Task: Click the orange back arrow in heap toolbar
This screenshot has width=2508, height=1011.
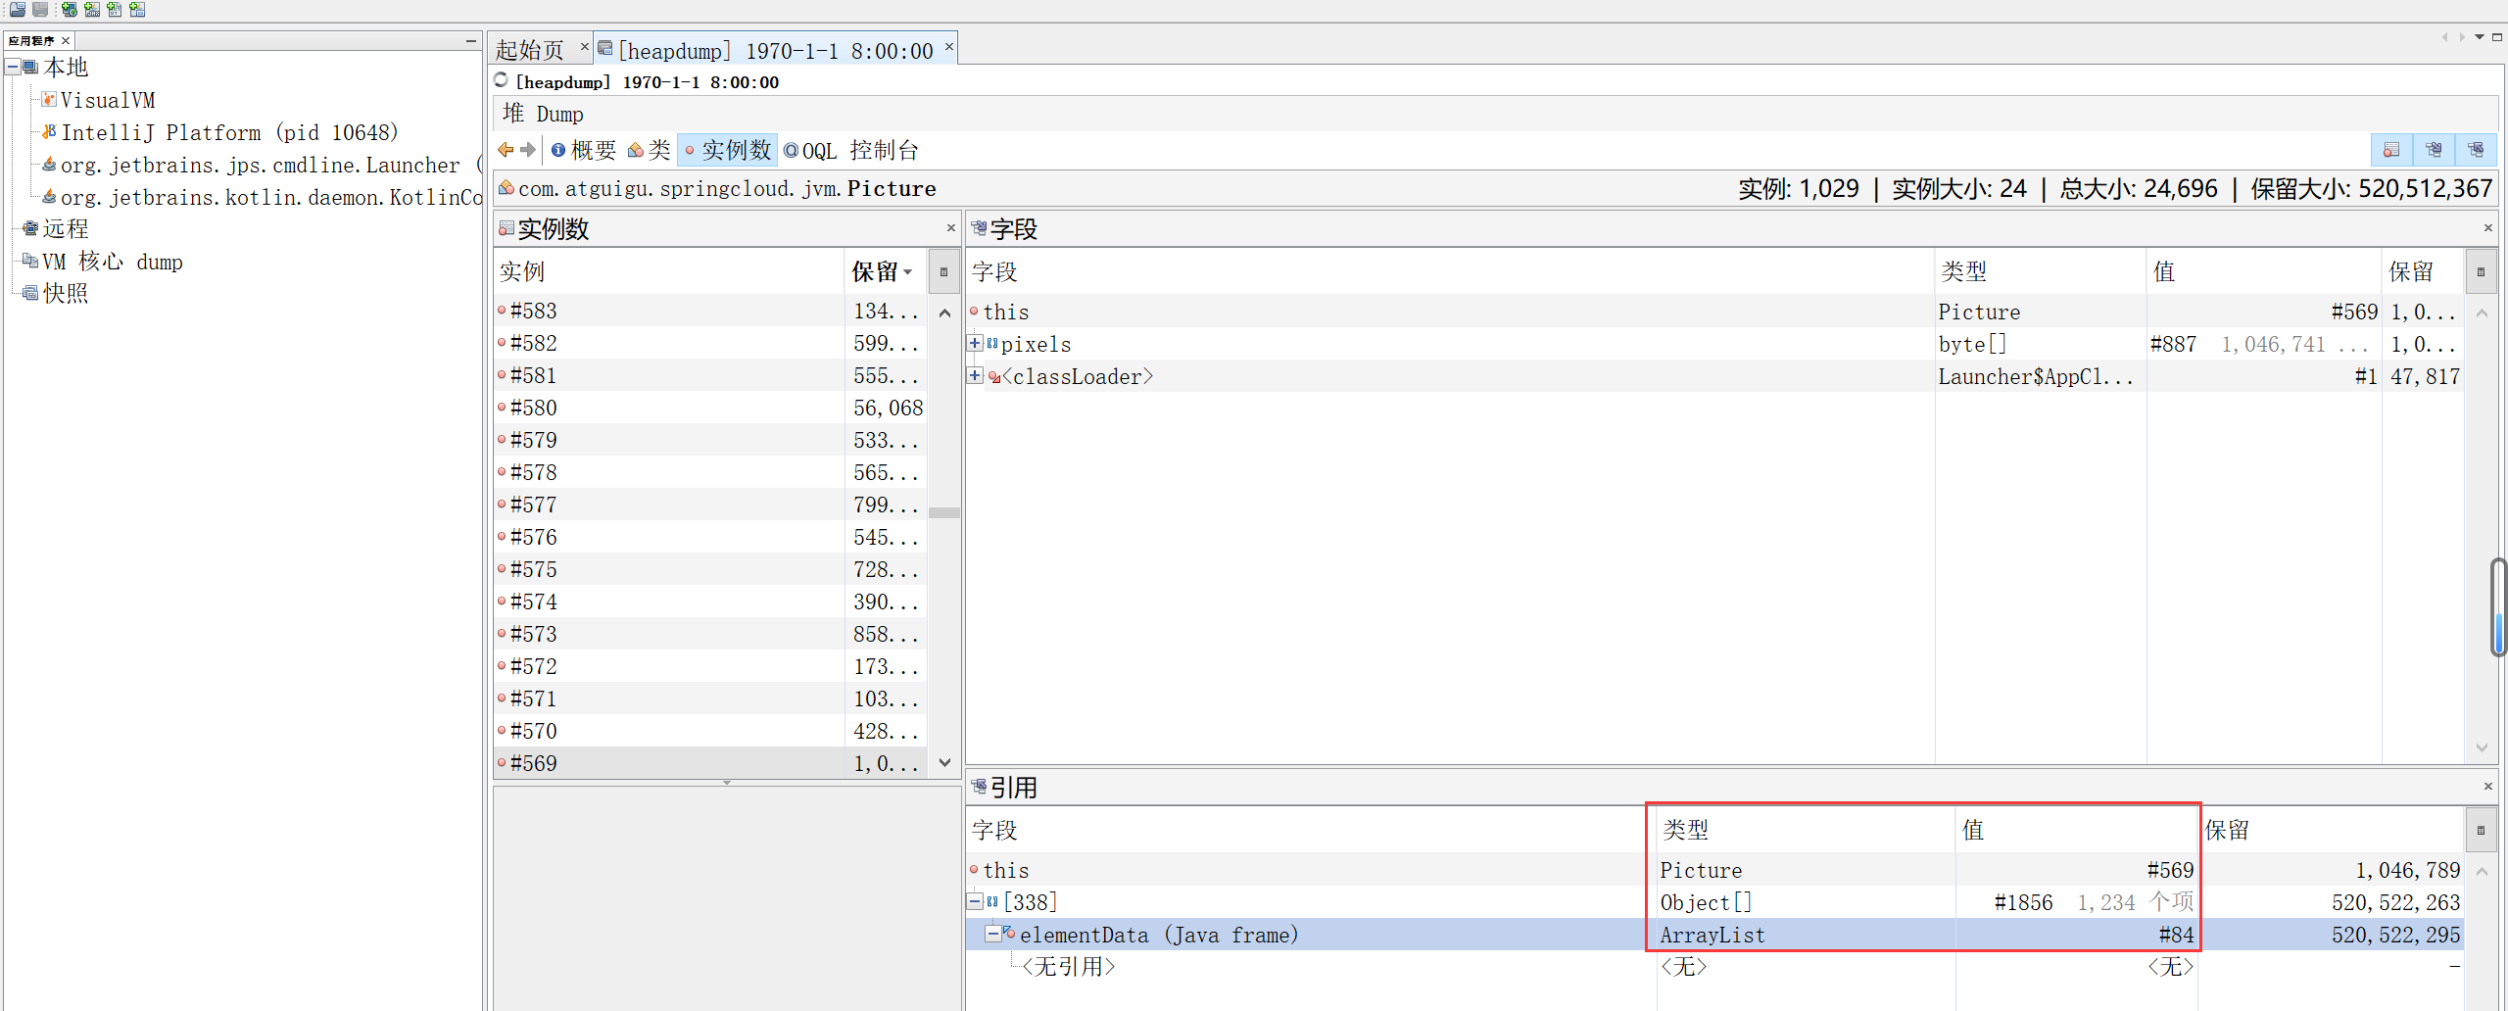Action: click(x=506, y=150)
